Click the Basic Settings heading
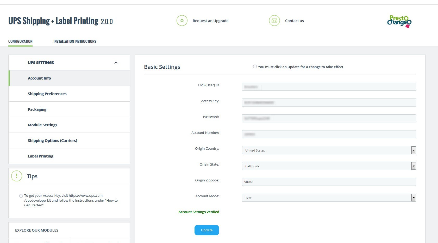The image size is (438, 243). [162, 67]
